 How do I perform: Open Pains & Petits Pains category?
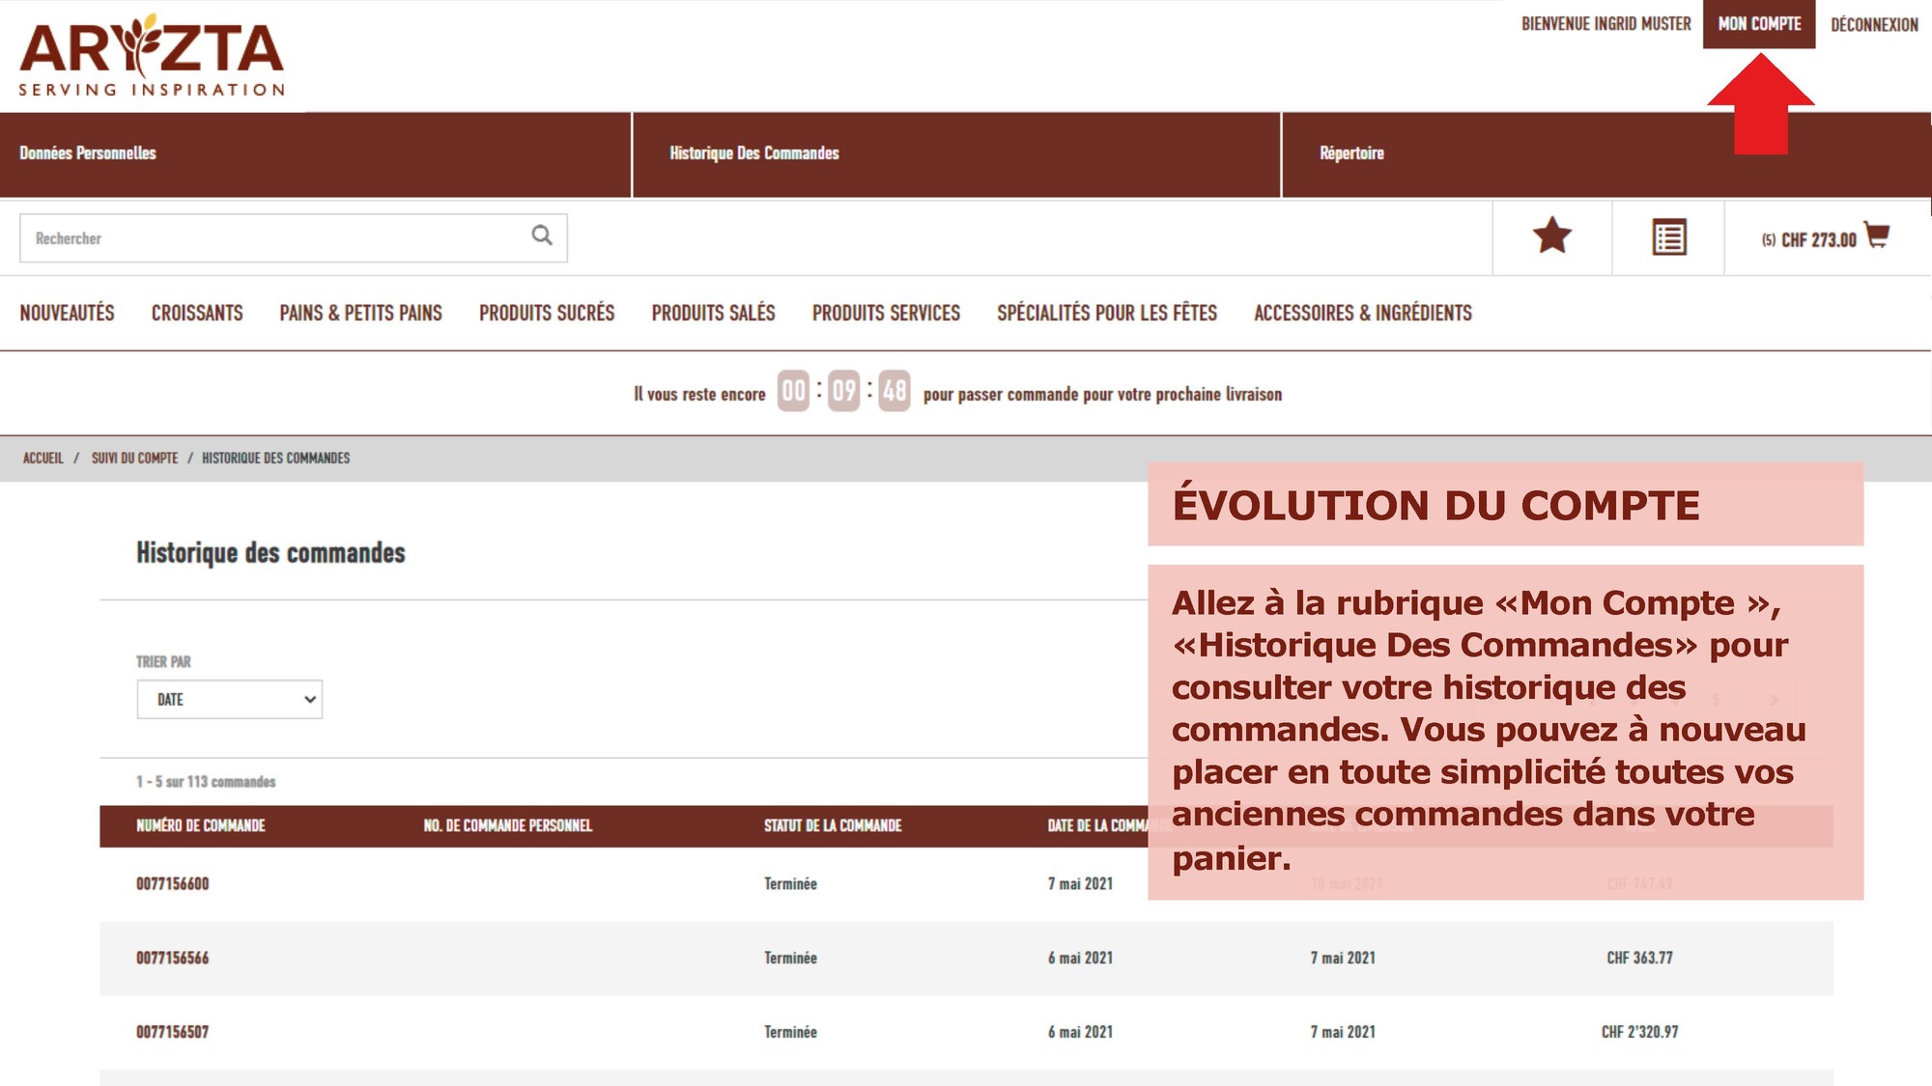point(360,313)
